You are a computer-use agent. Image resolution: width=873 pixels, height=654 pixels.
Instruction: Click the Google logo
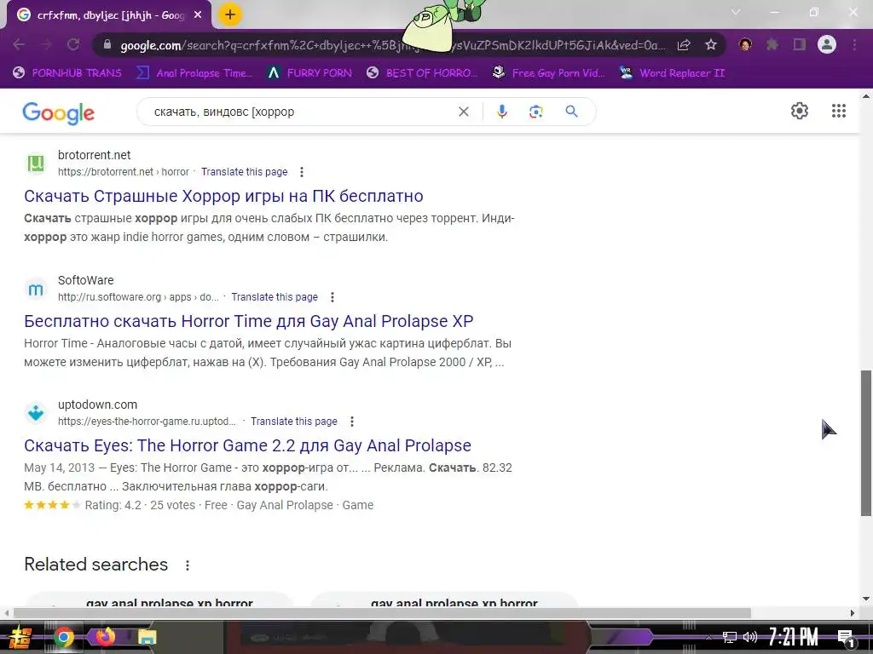coord(59,113)
